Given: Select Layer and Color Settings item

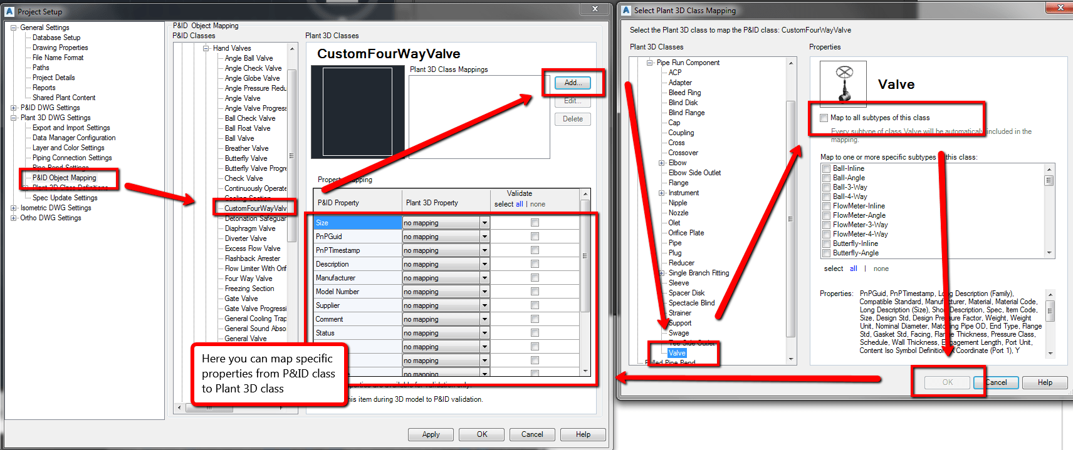Looking at the screenshot, I should tap(68, 148).
